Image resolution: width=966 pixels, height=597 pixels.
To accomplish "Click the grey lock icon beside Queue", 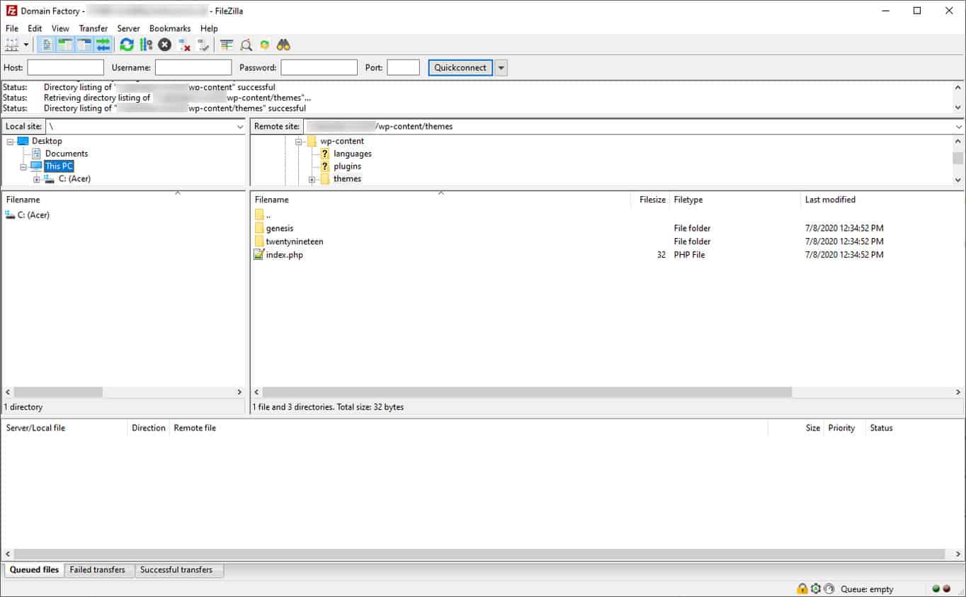I will (829, 589).
